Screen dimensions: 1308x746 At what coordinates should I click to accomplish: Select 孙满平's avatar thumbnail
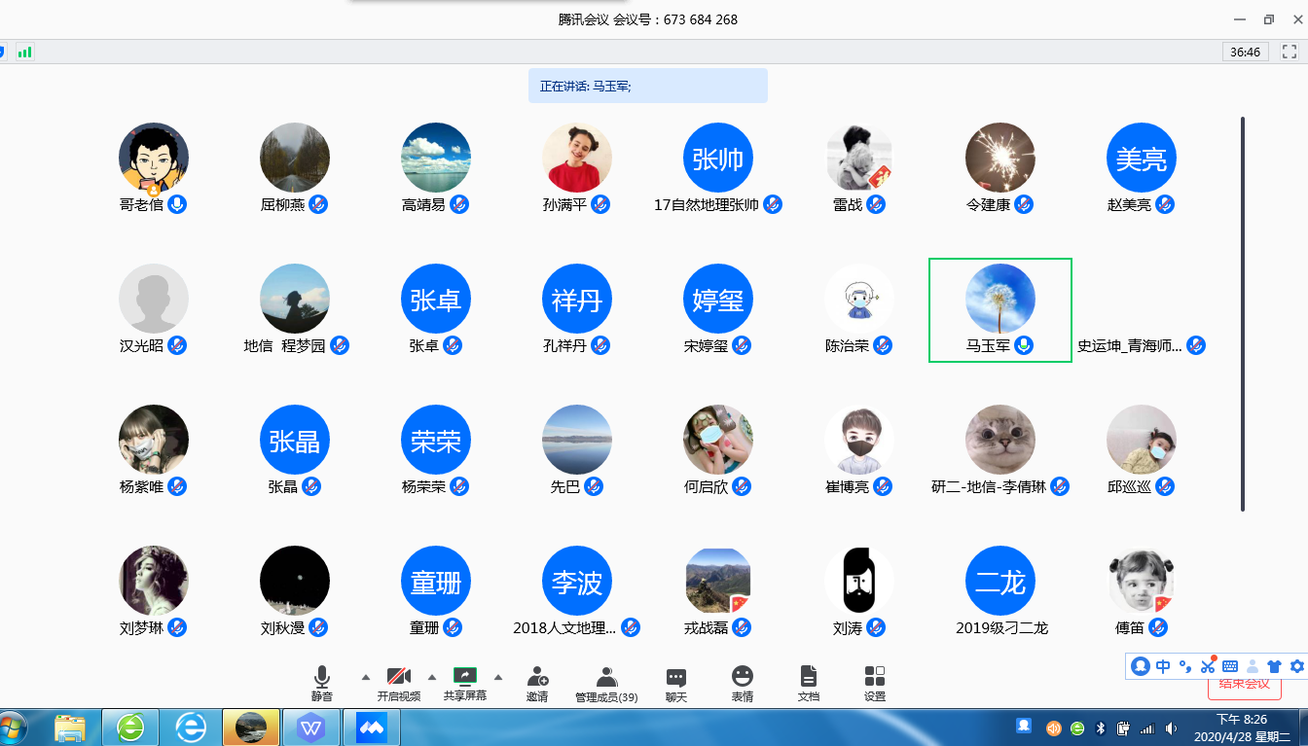[x=577, y=158]
